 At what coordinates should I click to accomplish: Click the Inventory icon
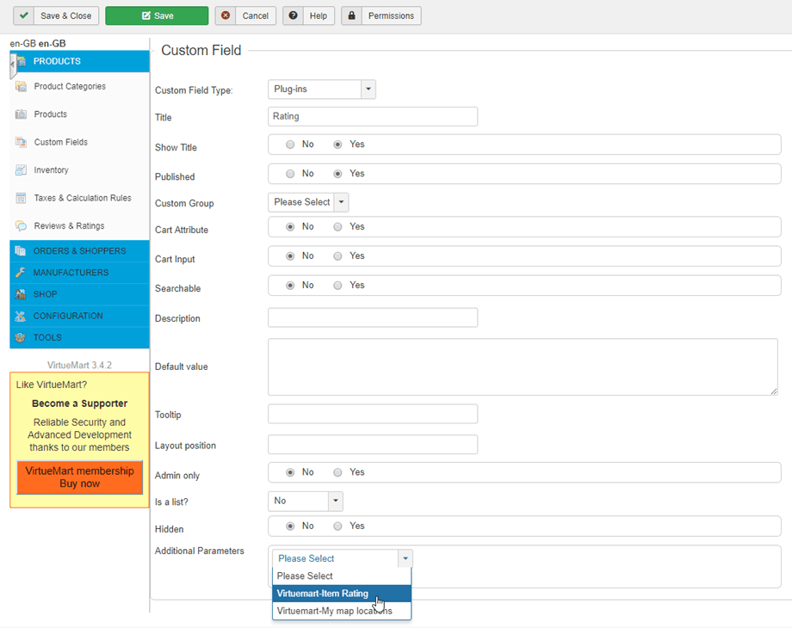[21, 170]
